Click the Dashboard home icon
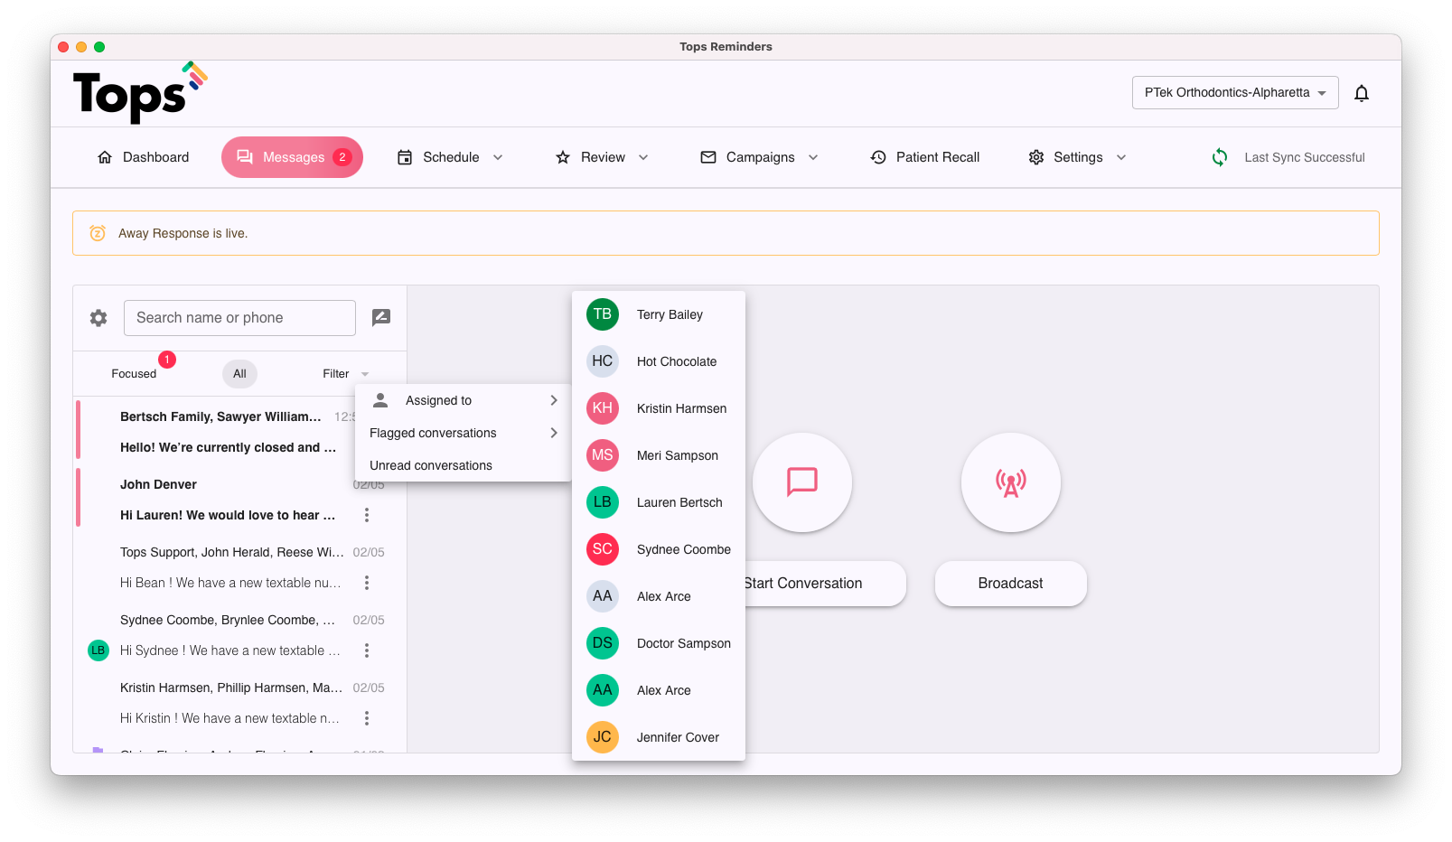The image size is (1452, 842). [105, 157]
